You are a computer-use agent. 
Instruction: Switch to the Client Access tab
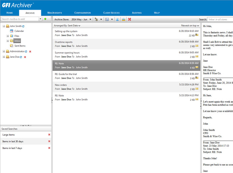tap(111, 13)
